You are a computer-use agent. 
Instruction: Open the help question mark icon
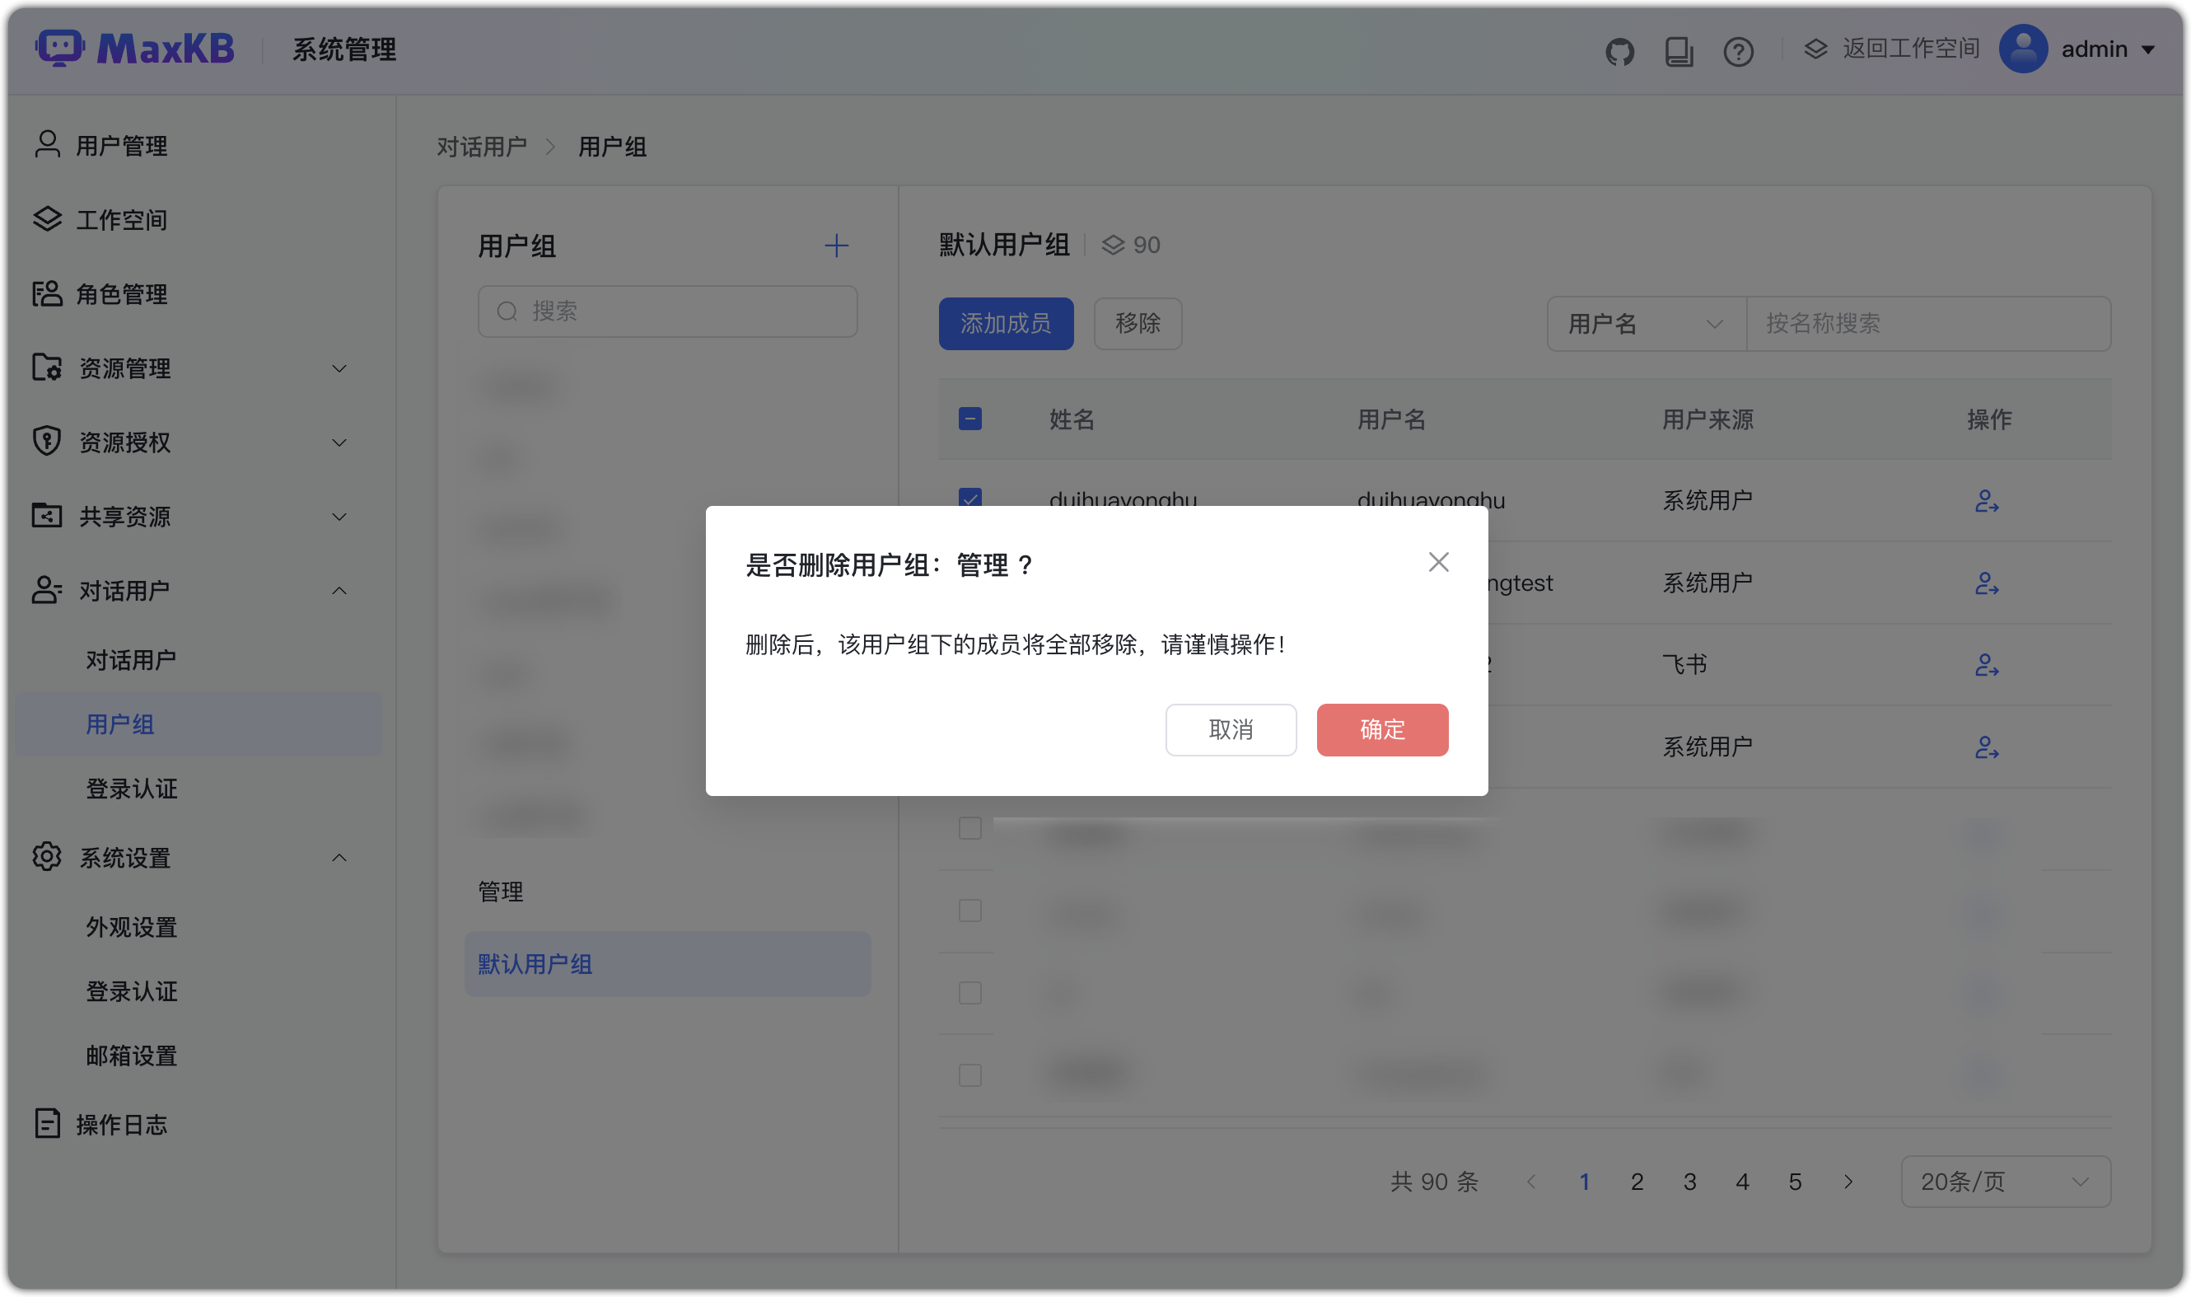[x=1739, y=52]
